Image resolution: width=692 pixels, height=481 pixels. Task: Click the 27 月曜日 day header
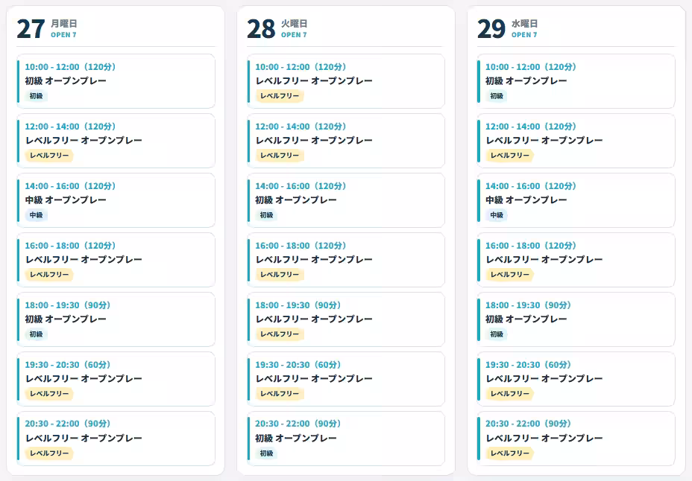coord(47,28)
